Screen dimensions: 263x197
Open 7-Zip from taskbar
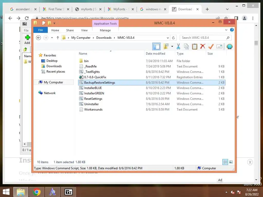pos(68,192)
